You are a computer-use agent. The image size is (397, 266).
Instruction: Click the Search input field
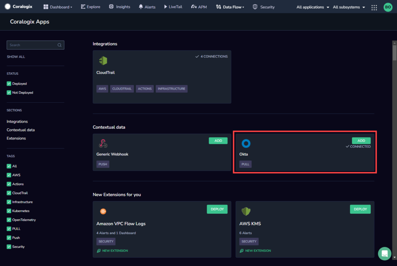pyautogui.click(x=35, y=45)
